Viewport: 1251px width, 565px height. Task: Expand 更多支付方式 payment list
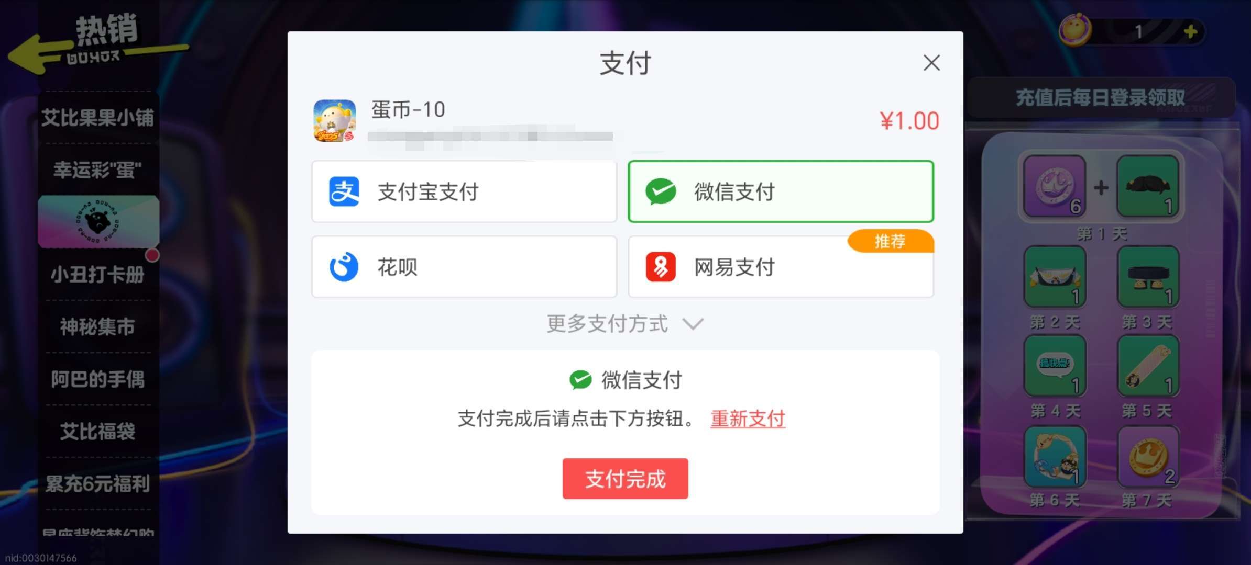pyautogui.click(x=624, y=324)
